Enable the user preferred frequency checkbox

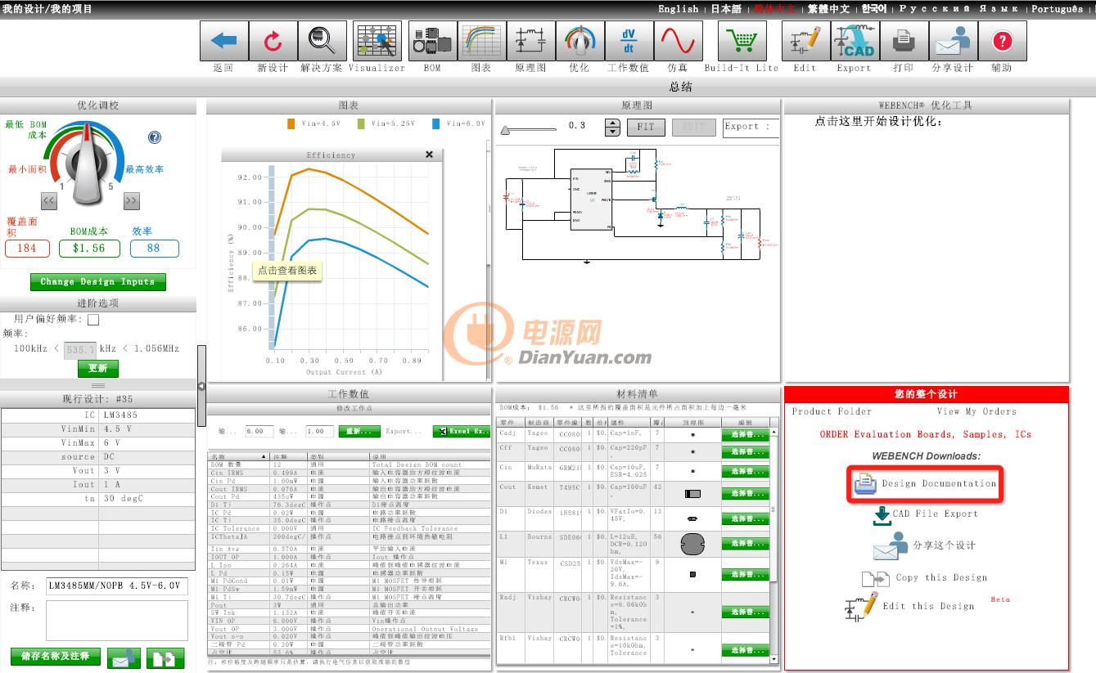point(93,320)
